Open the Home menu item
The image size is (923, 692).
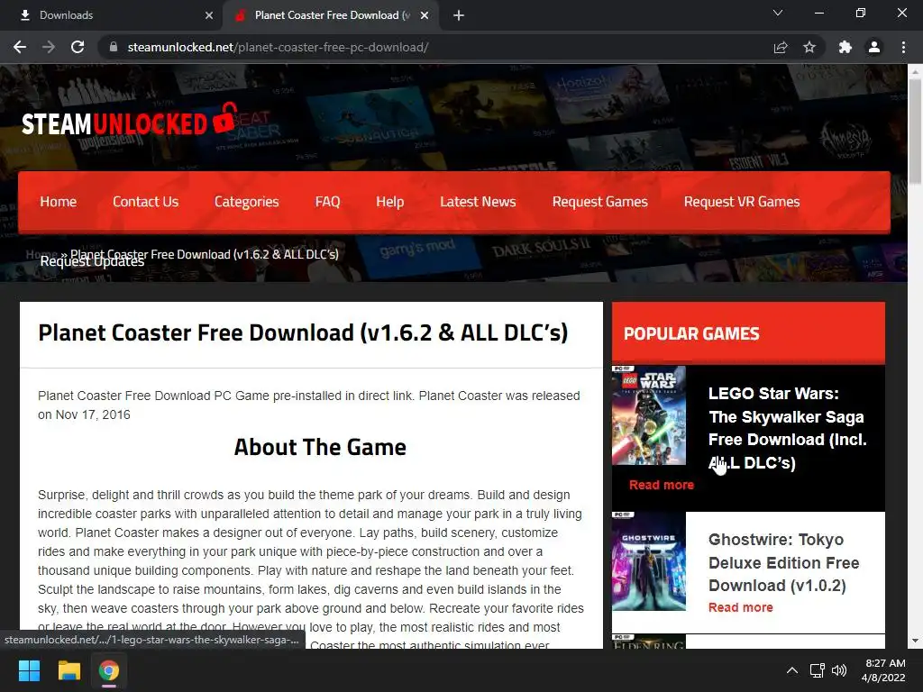(x=59, y=202)
